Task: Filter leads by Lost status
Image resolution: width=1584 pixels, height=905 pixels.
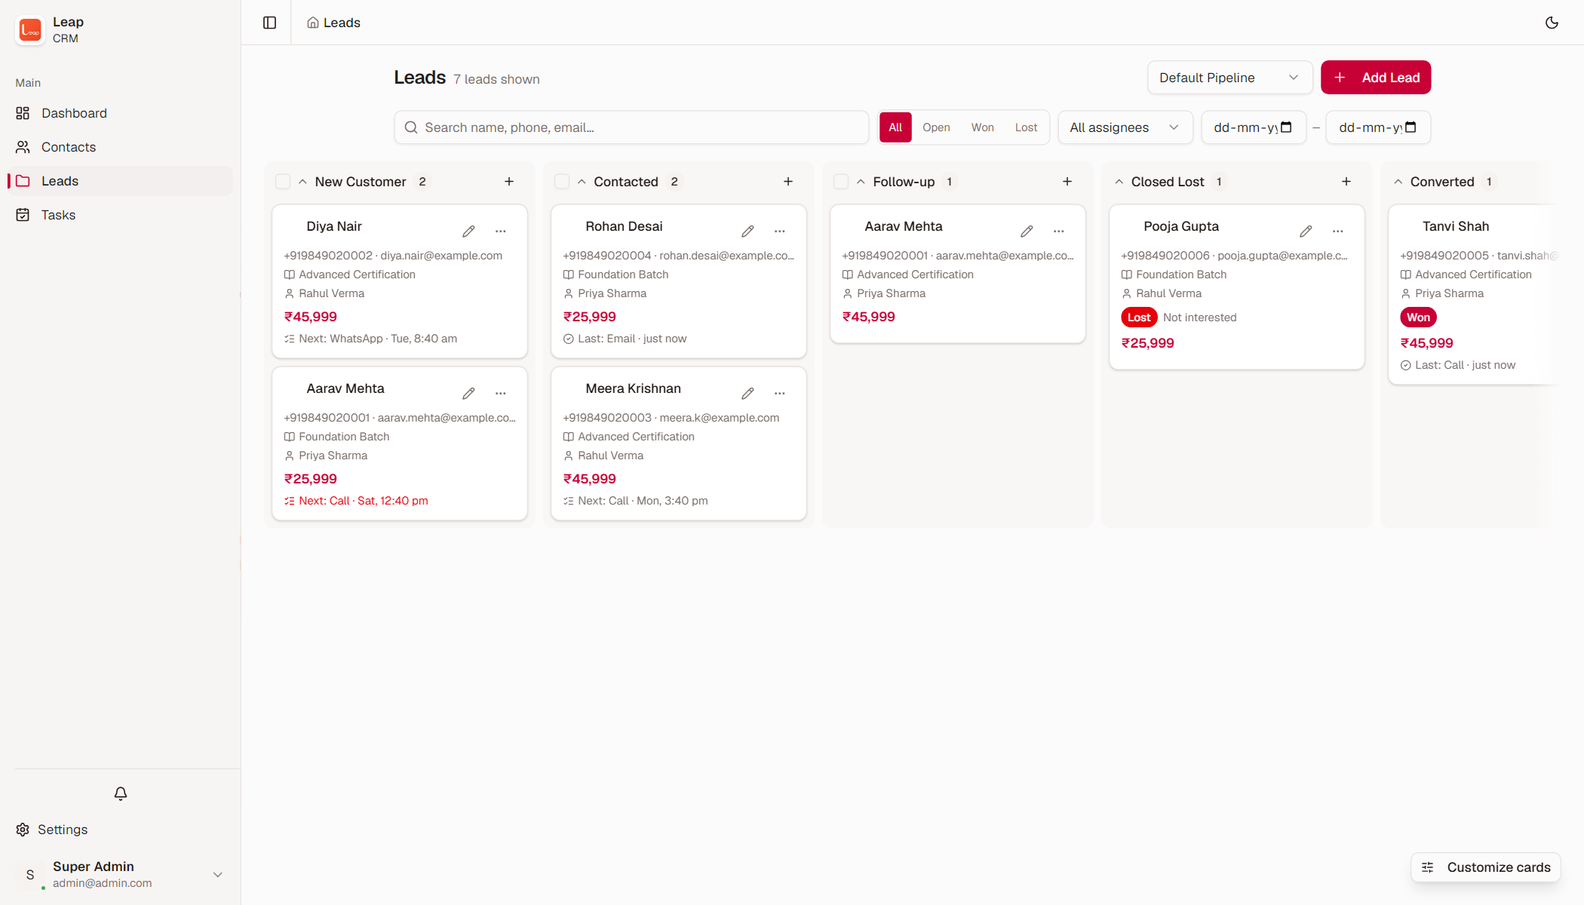Action: coord(1026,127)
